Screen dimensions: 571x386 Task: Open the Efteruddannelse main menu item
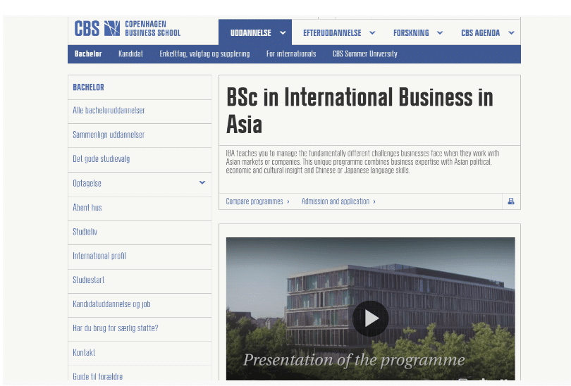332,32
